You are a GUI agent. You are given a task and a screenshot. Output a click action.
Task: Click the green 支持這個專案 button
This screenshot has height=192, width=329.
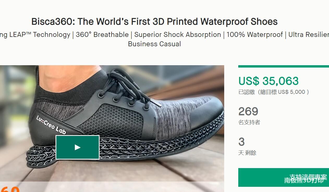tap(283, 177)
